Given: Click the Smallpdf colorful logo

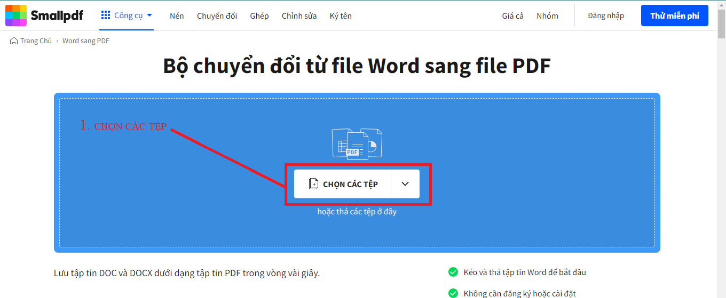Looking at the screenshot, I should pos(16,15).
